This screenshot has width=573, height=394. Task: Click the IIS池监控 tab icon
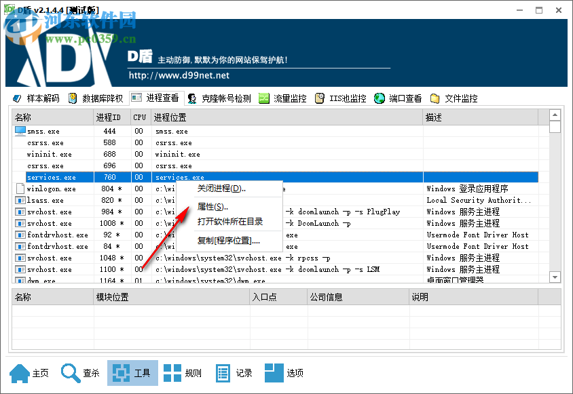tap(320, 98)
